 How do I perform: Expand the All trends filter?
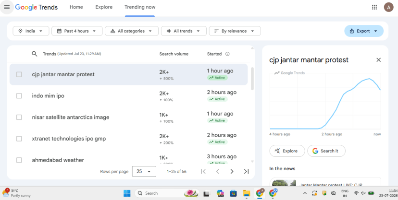click(184, 31)
